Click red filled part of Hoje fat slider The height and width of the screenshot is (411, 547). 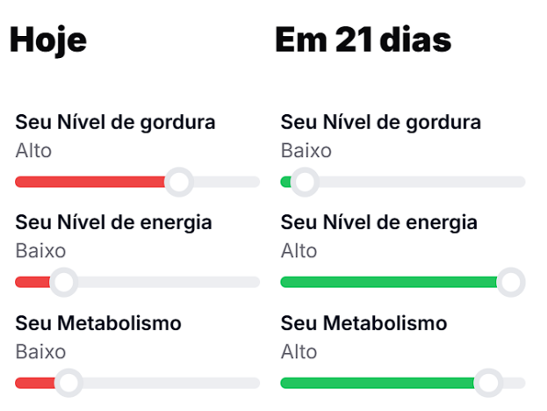point(88,182)
